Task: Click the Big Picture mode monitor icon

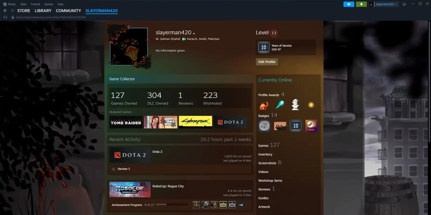Action: [x=404, y=4]
